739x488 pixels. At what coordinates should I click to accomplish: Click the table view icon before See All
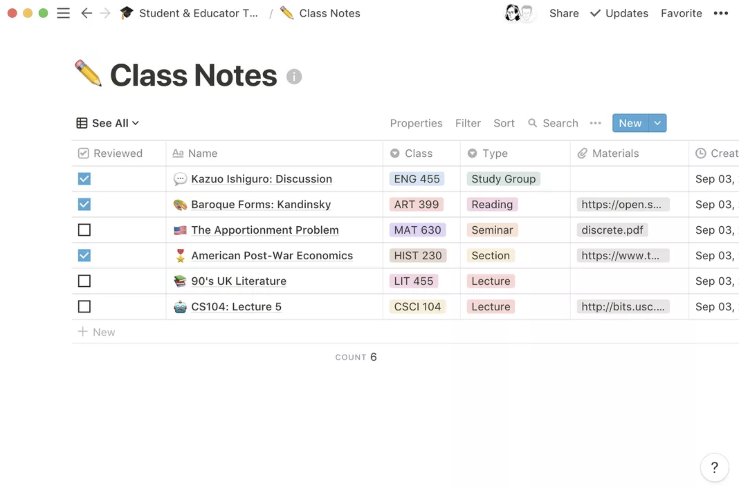[82, 123]
